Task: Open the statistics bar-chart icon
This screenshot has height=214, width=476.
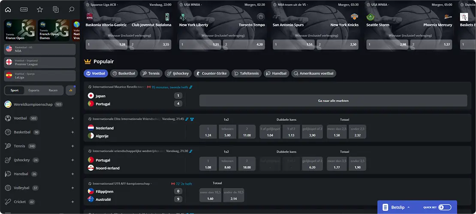Action: coord(71,90)
